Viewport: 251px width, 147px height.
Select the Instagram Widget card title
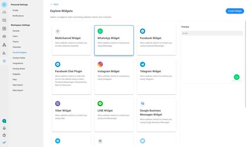tap(108, 71)
